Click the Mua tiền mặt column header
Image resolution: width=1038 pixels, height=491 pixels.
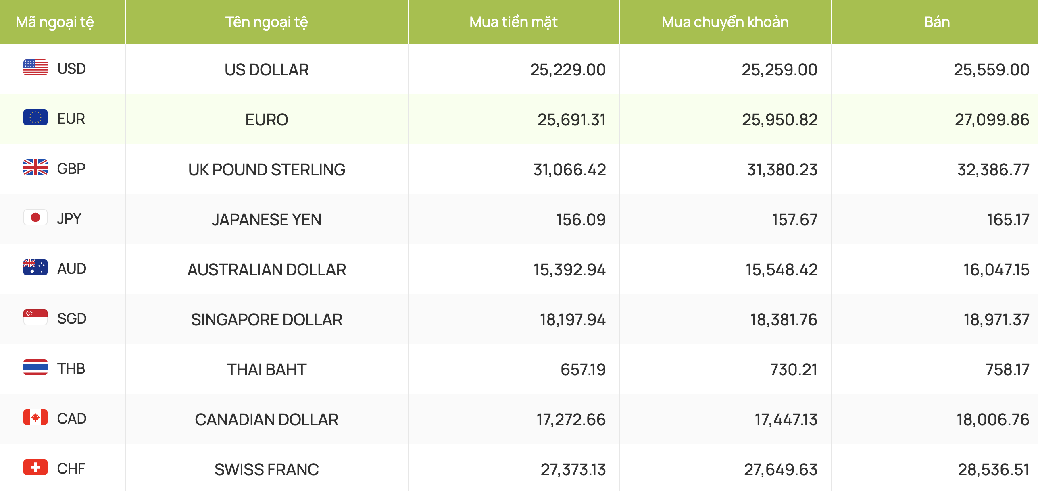[x=513, y=22]
